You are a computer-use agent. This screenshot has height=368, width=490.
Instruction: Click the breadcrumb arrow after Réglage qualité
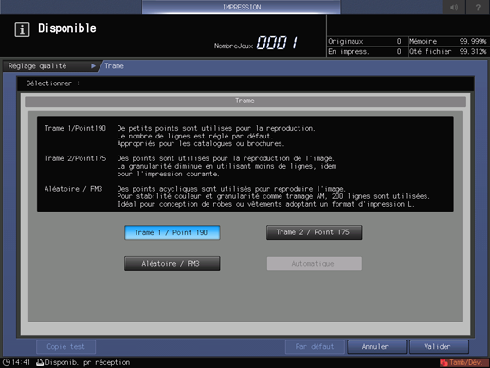(x=93, y=66)
